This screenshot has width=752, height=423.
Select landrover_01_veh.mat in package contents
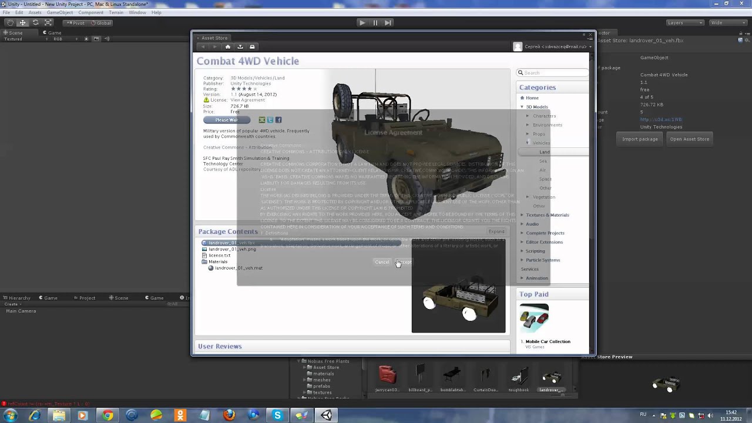pyautogui.click(x=239, y=268)
